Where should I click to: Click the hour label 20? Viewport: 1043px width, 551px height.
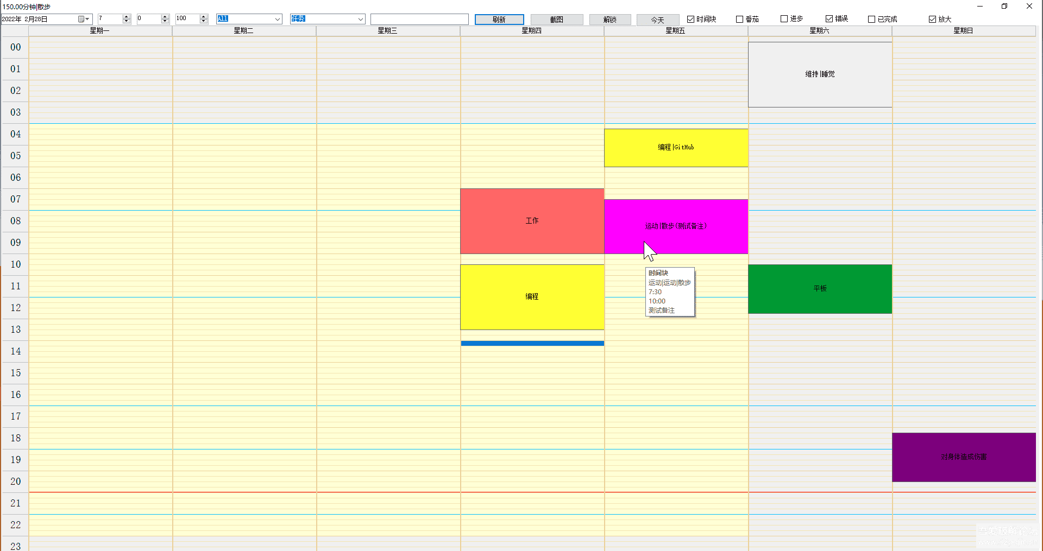click(x=16, y=482)
